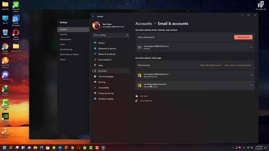Screen dimensions: 269x151
Task: Expand the second Microsoft account row chevron
Action: click(251, 85)
